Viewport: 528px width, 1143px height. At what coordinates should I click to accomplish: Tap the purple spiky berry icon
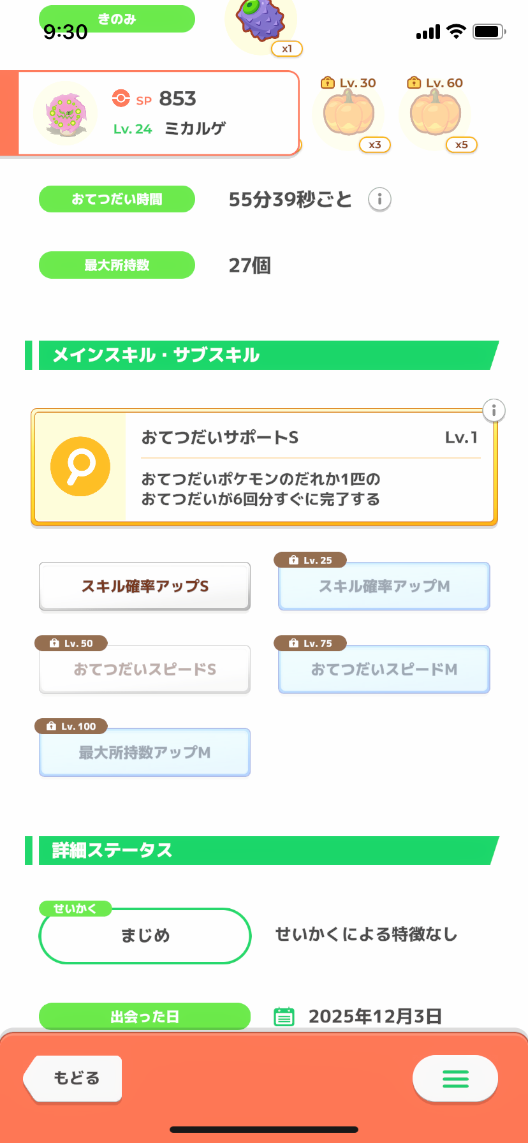[x=260, y=19]
